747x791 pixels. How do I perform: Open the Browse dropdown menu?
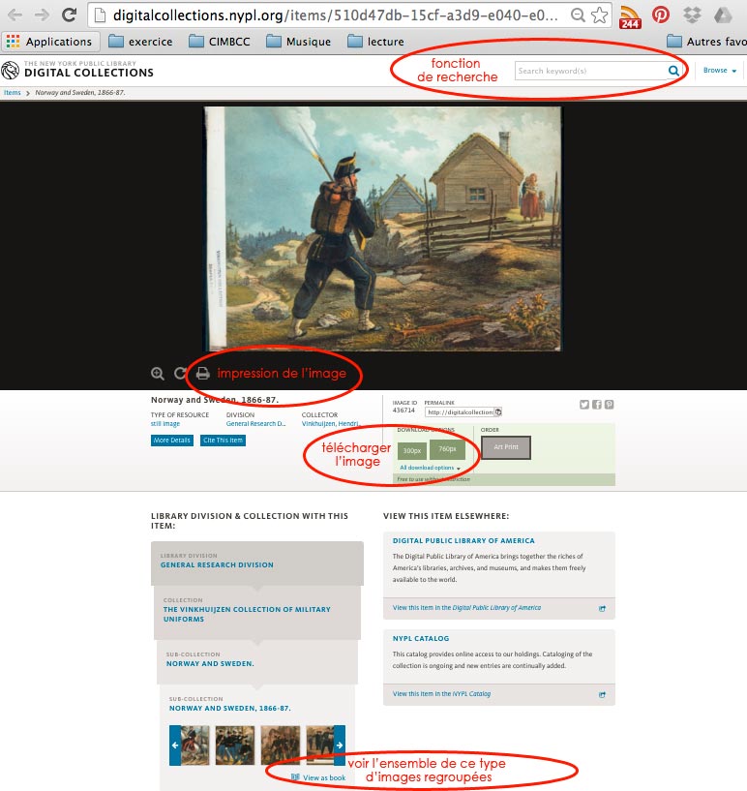click(x=719, y=71)
